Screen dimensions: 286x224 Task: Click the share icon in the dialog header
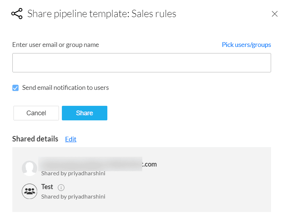pyautogui.click(x=17, y=14)
